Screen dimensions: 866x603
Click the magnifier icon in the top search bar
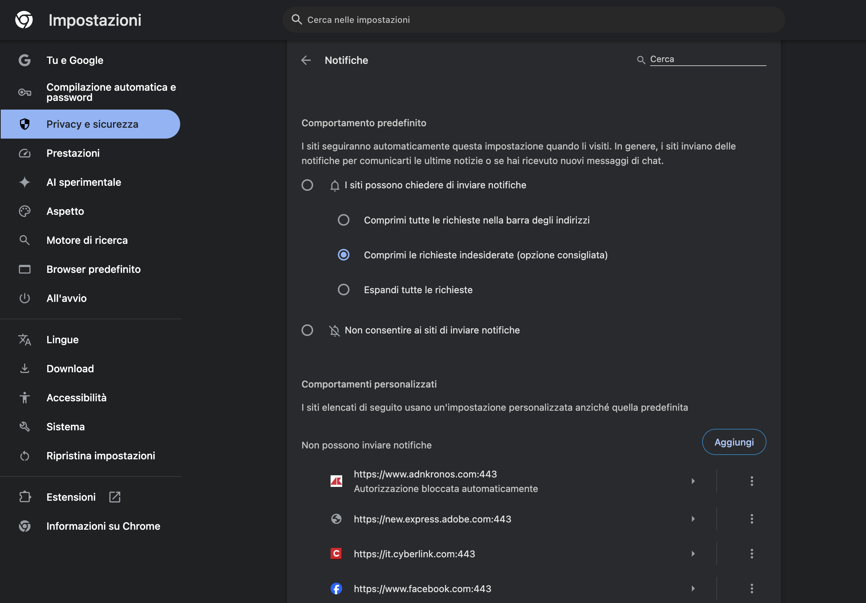297,20
